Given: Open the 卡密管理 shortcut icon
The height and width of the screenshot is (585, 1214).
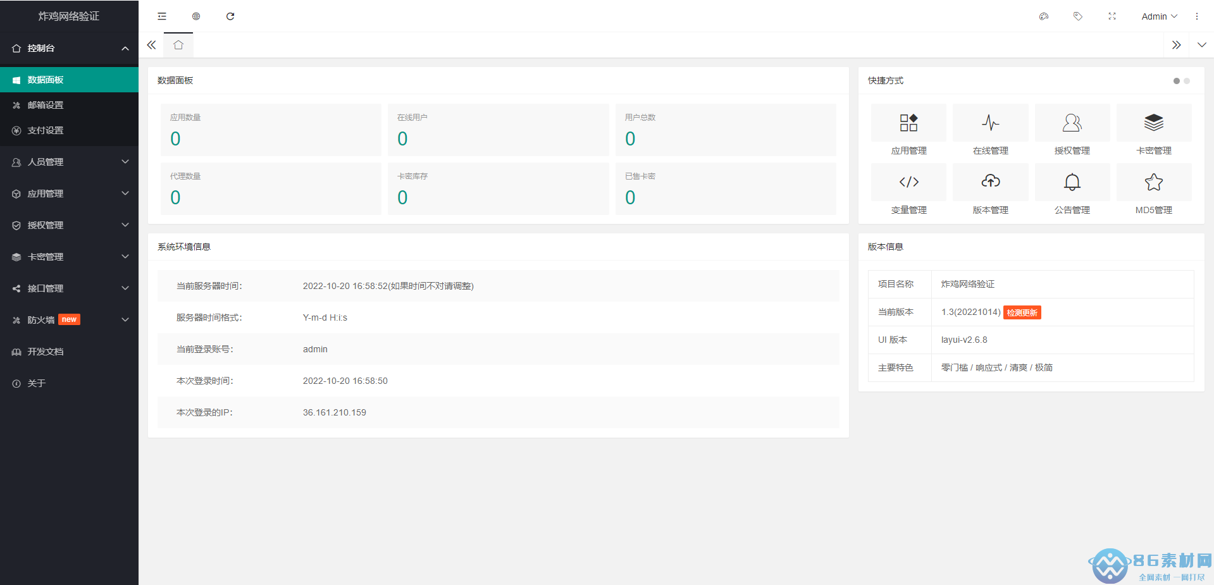Looking at the screenshot, I should click(1153, 123).
